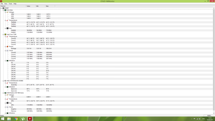Click the MSI IONA Fans icon
Viewport: 215px width, 121px height.
8,29
